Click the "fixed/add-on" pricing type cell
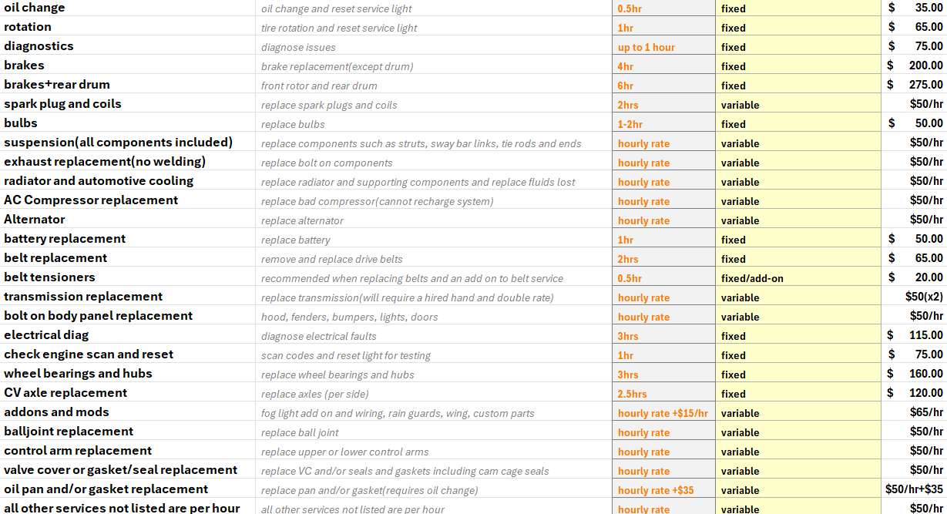This screenshot has height=514, width=947. click(x=798, y=278)
